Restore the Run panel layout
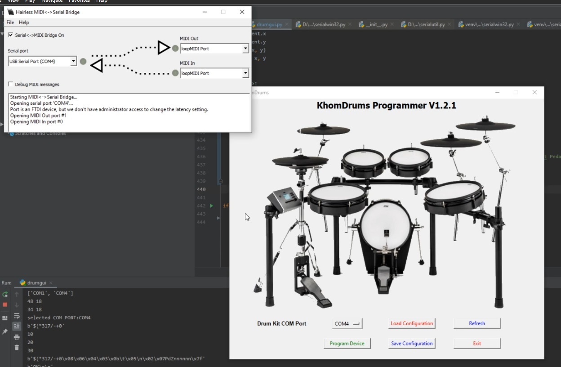This screenshot has height=367, width=561. tap(5, 318)
